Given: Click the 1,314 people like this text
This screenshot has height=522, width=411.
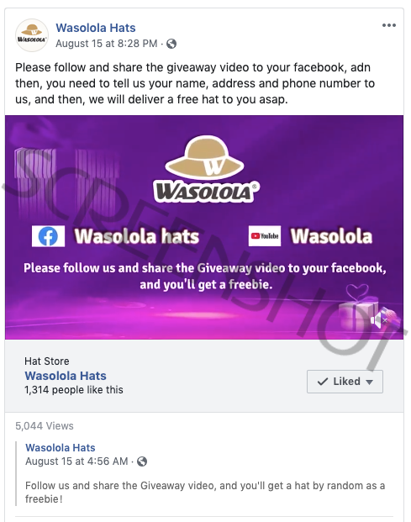Looking at the screenshot, I should click(x=74, y=390).
